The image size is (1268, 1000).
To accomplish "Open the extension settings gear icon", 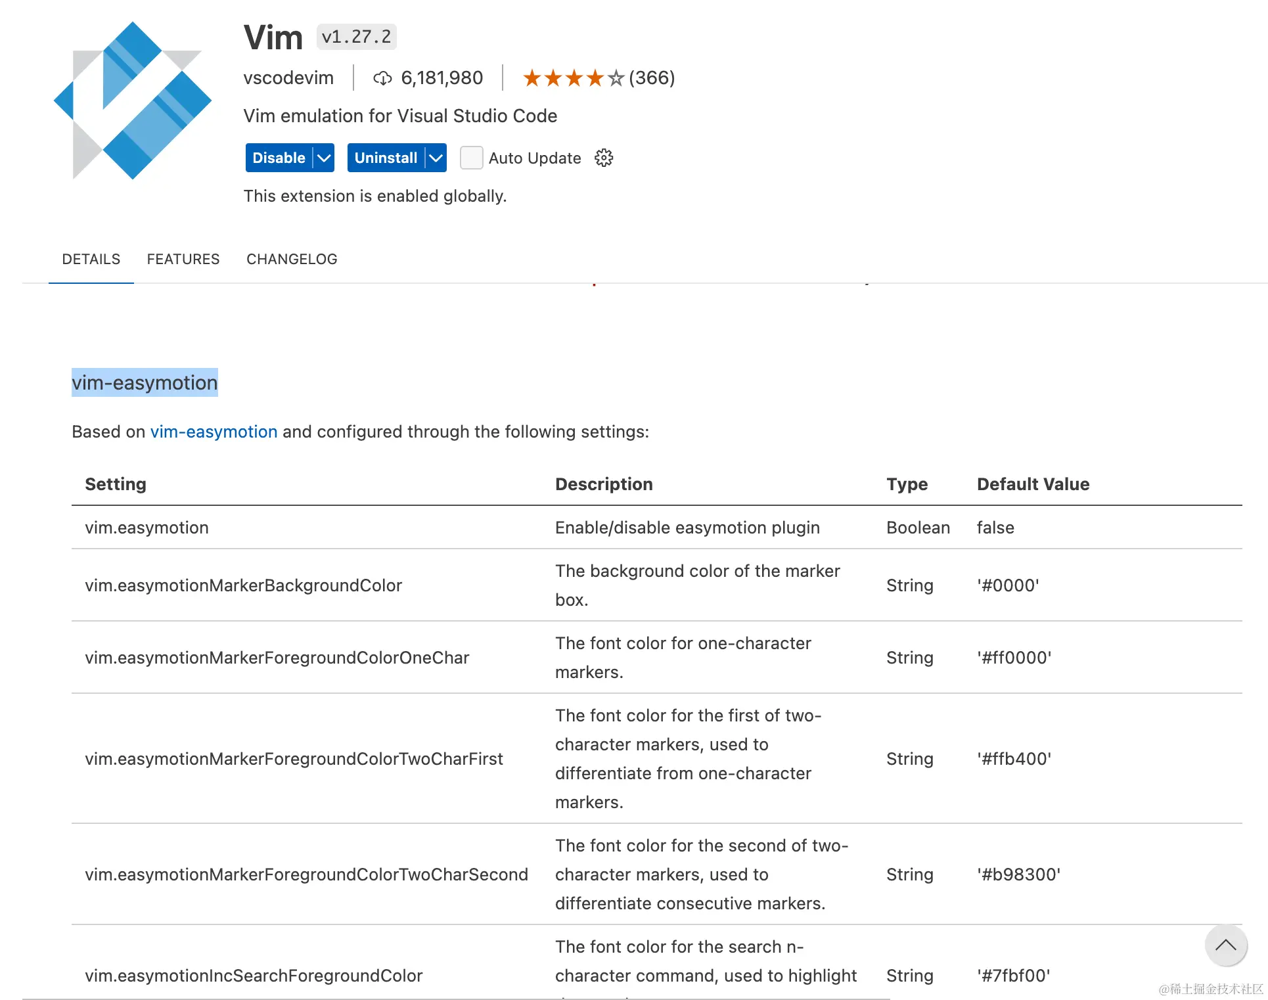I will pos(603,158).
